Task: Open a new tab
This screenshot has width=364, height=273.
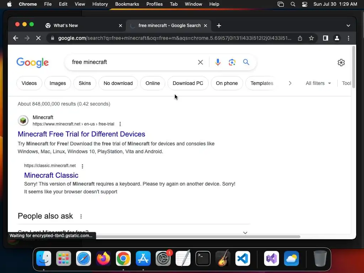Action: point(219,26)
